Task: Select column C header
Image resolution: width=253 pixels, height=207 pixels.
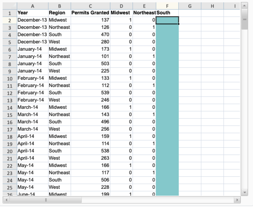Action: 90,6
